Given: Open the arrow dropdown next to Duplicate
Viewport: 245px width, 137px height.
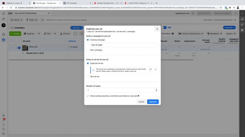Looking at the screenshot, I should tap(39, 33).
